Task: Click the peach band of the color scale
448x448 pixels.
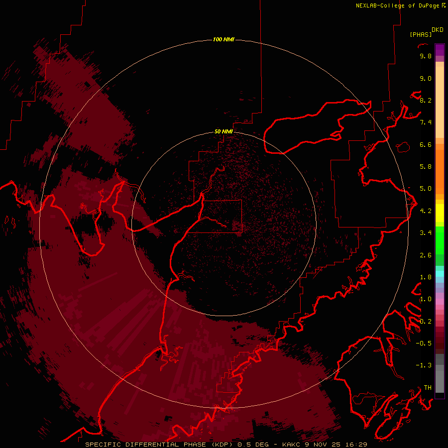Action: pyautogui.click(x=440, y=102)
